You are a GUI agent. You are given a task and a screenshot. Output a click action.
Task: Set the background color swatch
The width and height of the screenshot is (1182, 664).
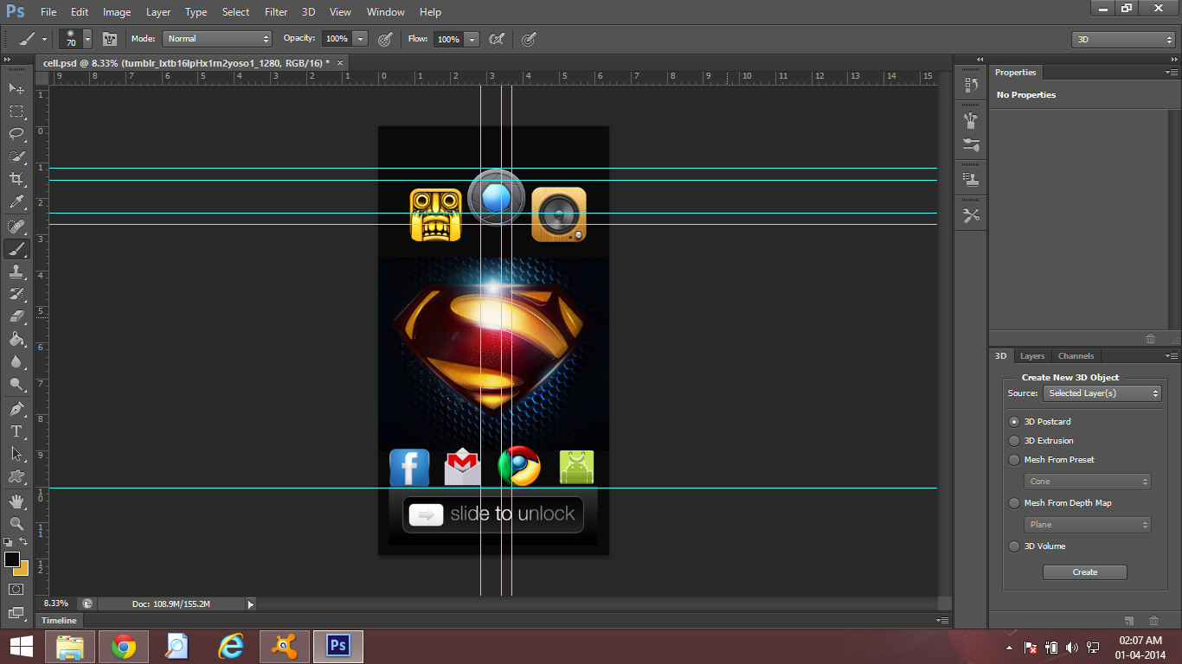[x=24, y=570]
